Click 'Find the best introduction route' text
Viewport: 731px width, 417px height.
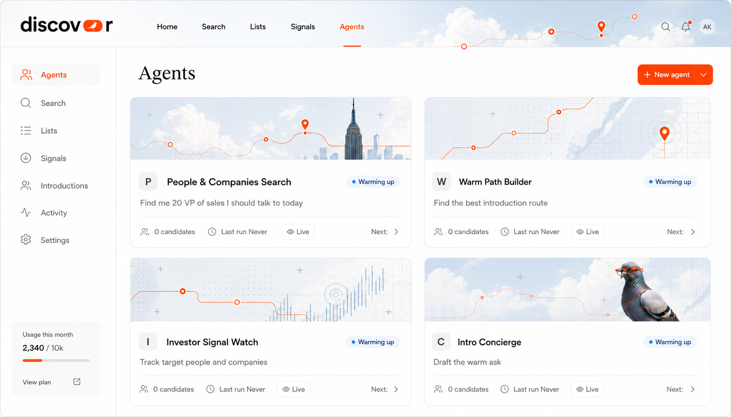pos(490,203)
